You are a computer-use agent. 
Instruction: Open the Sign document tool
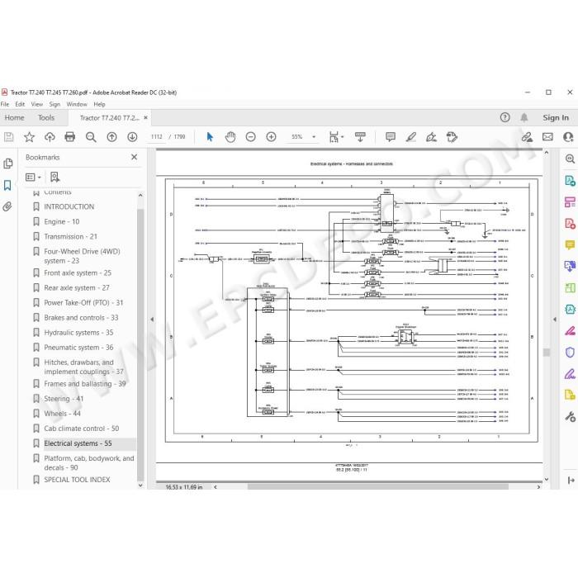(x=431, y=137)
